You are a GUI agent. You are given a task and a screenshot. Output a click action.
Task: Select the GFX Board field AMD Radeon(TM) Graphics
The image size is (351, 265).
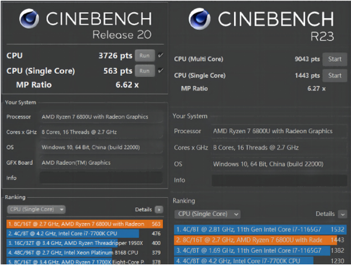pyautogui.click(x=101, y=163)
